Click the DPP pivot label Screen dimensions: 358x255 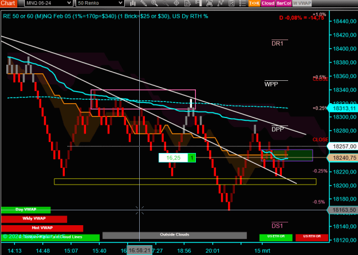(277, 130)
